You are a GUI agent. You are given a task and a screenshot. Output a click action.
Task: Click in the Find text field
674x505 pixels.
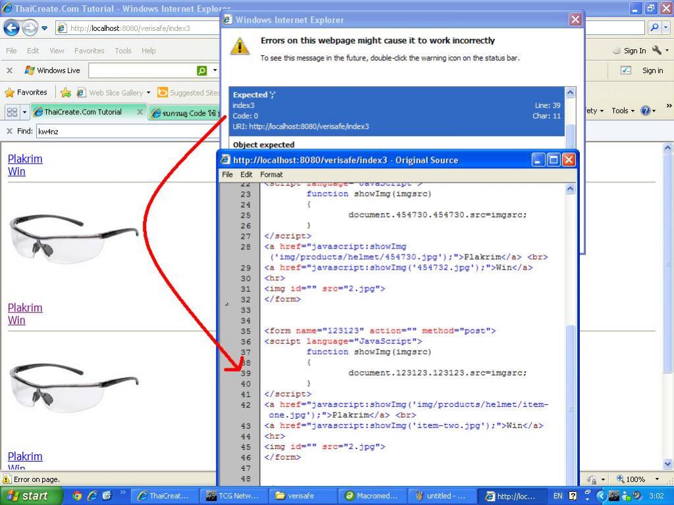tap(125, 131)
